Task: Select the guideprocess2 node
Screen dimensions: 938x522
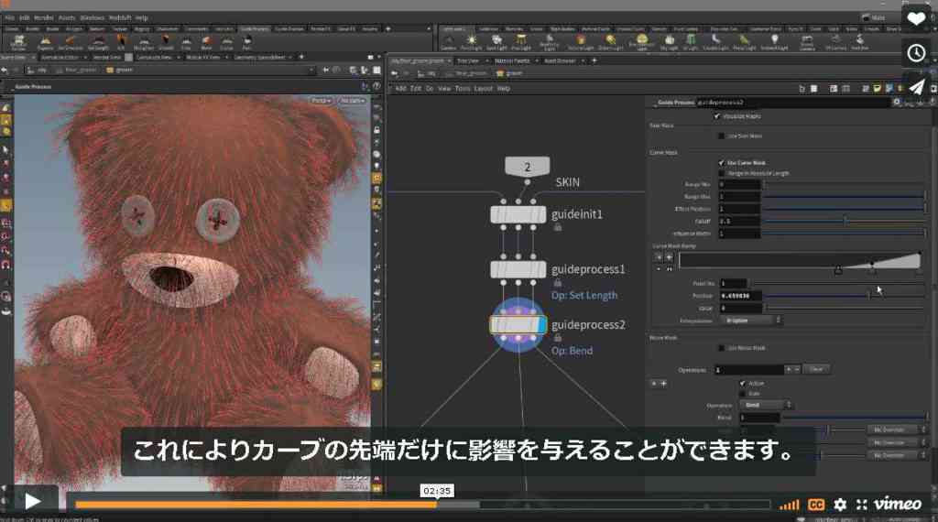Action: pyautogui.click(x=518, y=325)
